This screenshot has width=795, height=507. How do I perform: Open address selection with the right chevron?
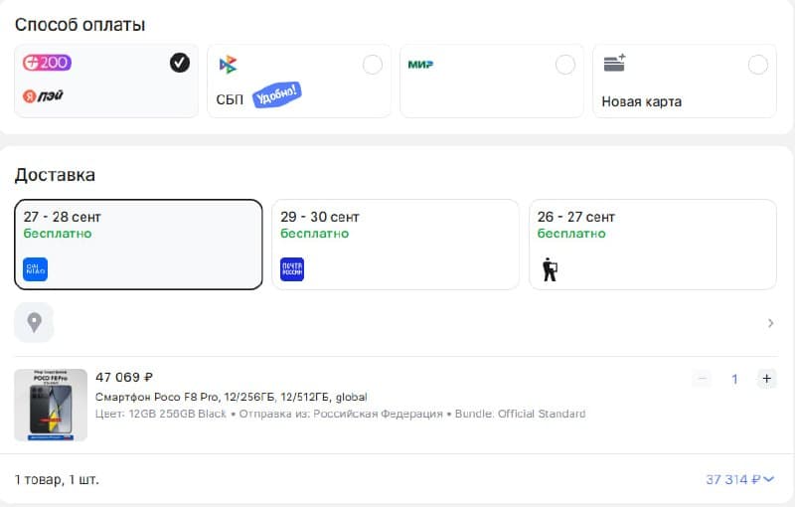tap(771, 323)
